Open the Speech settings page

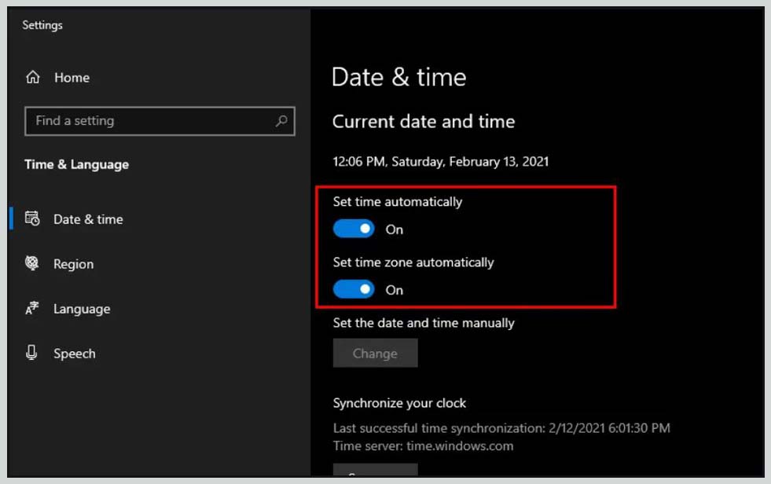tap(75, 354)
